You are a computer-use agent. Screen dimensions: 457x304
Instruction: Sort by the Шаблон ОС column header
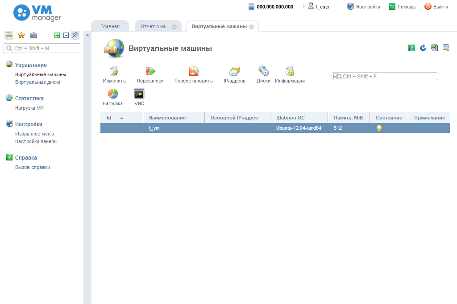click(299, 118)
